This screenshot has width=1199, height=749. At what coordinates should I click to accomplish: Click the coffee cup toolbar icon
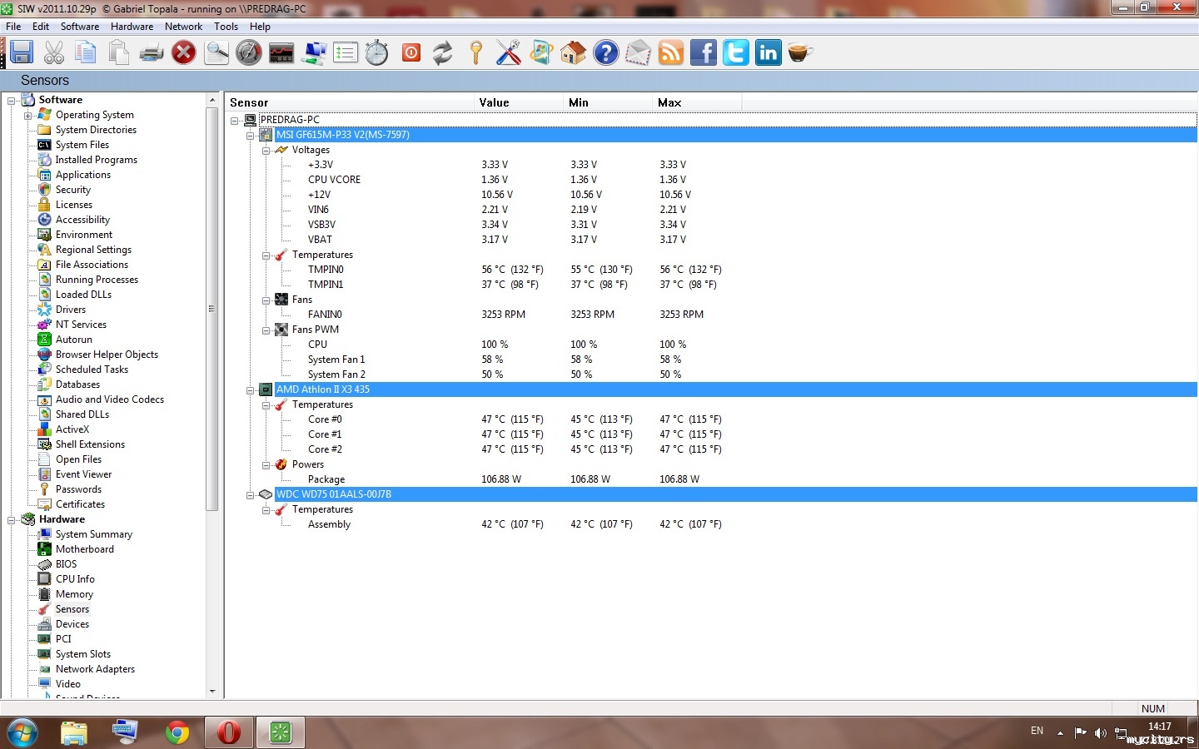click(x=799, y=53)
